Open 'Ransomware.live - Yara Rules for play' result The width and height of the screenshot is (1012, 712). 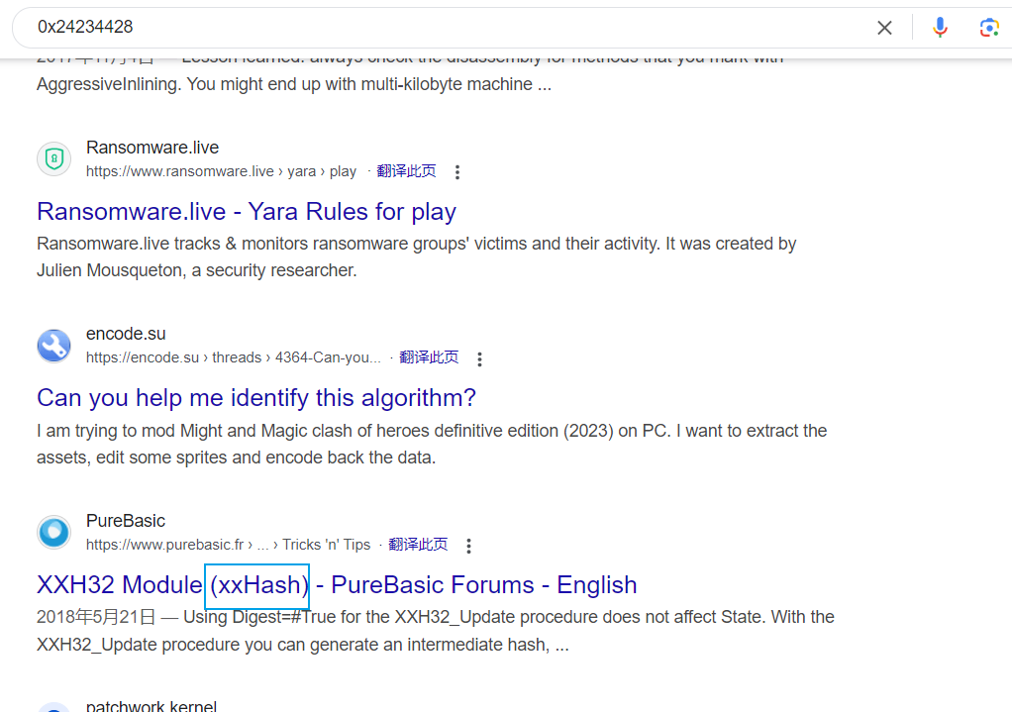click(247, 212)
